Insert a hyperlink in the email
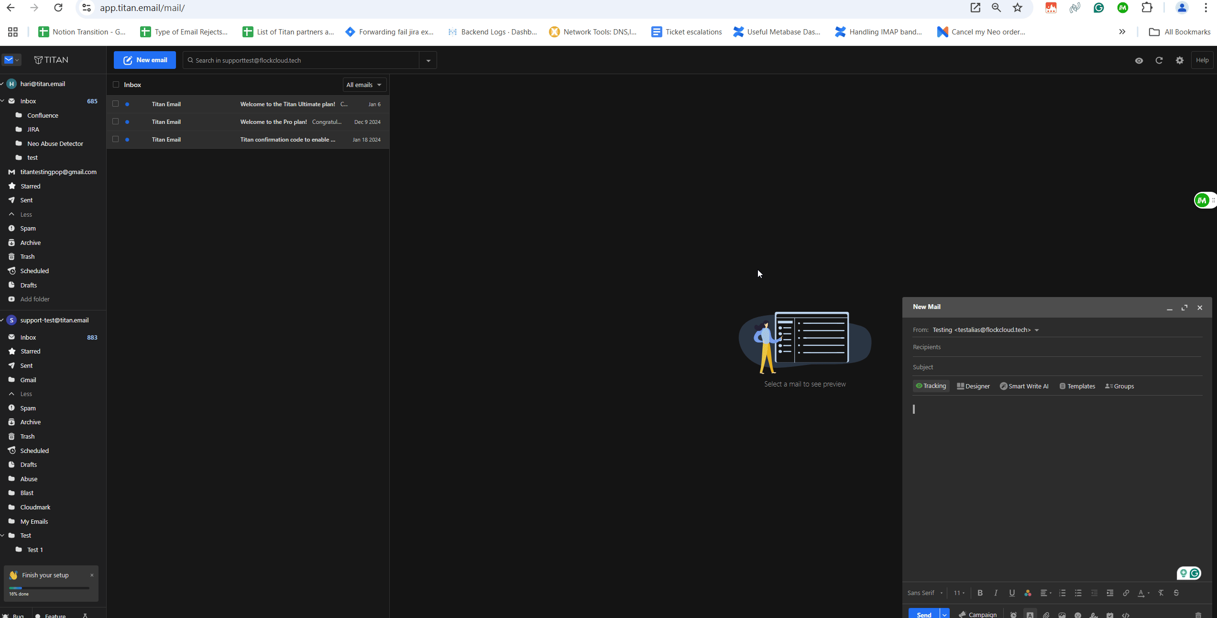This screenshot has height=618, width=1217. (1126, 593)
